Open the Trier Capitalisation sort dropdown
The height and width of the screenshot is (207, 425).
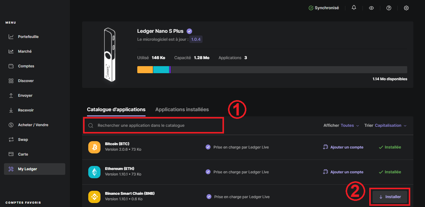click(385, 126)
